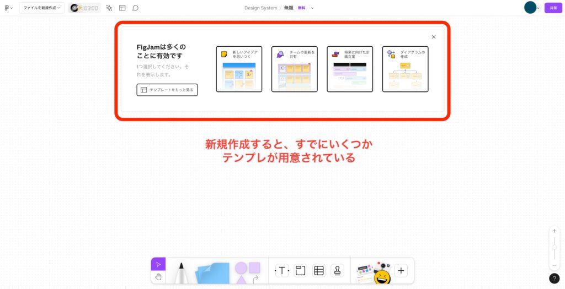Open the AI sparkle tool

[109, 8]
